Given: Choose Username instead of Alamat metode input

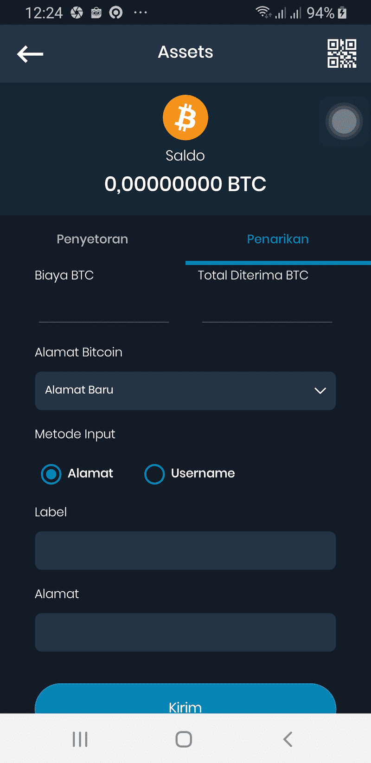Looking at the screenshot, I should click(x=155, y=474).
